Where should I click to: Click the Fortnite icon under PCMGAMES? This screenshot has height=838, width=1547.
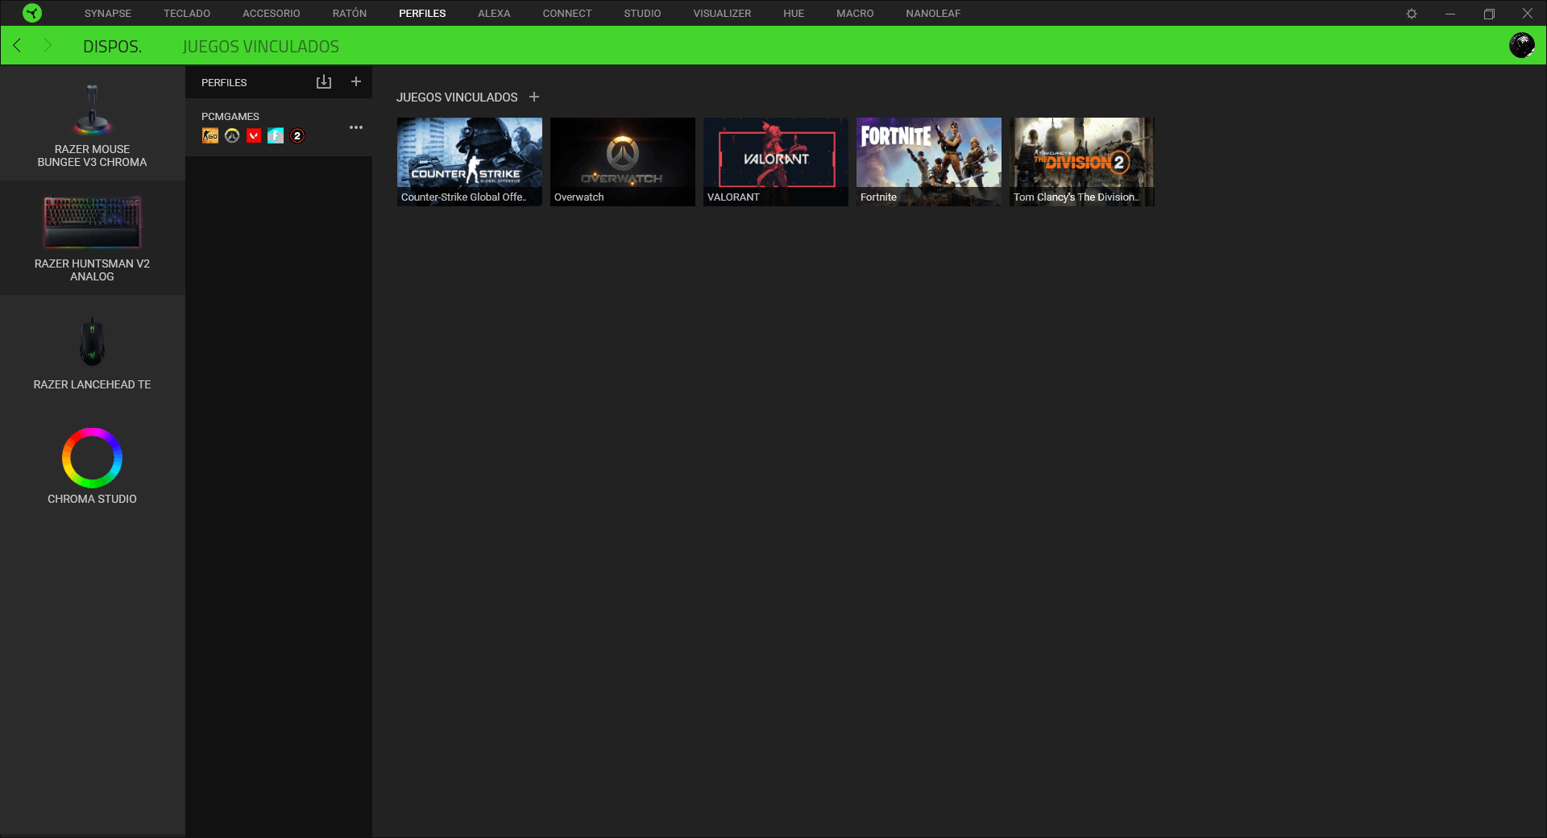pyautogui.click(x=276, y=136)
